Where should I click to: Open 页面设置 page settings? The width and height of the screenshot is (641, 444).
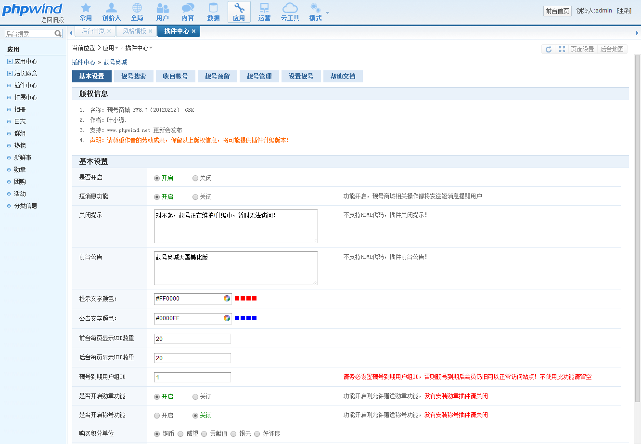[582, 49]
